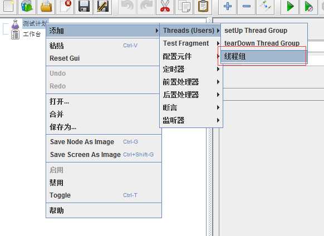Choose Save Node As Image
This screenshot has width=324, height=236.
[x=104, y=142]
